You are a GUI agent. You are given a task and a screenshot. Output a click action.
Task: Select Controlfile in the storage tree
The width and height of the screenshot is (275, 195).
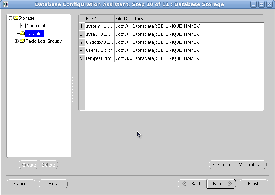pyautogui.click(x=37, y=26)
